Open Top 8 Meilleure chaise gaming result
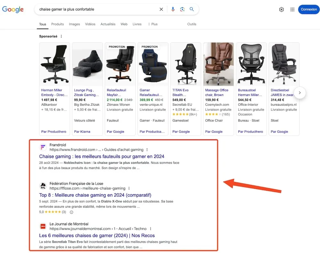 coord(95,195)
